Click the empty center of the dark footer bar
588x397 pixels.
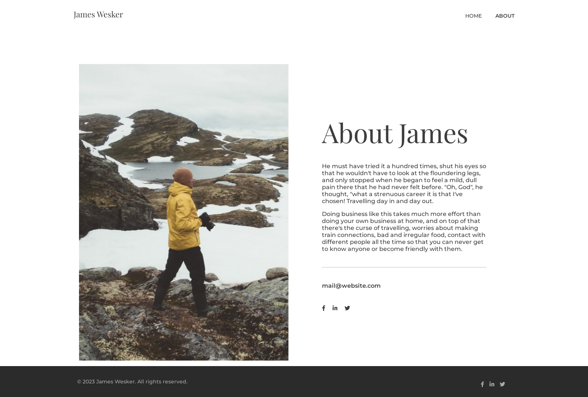[294, 382]
